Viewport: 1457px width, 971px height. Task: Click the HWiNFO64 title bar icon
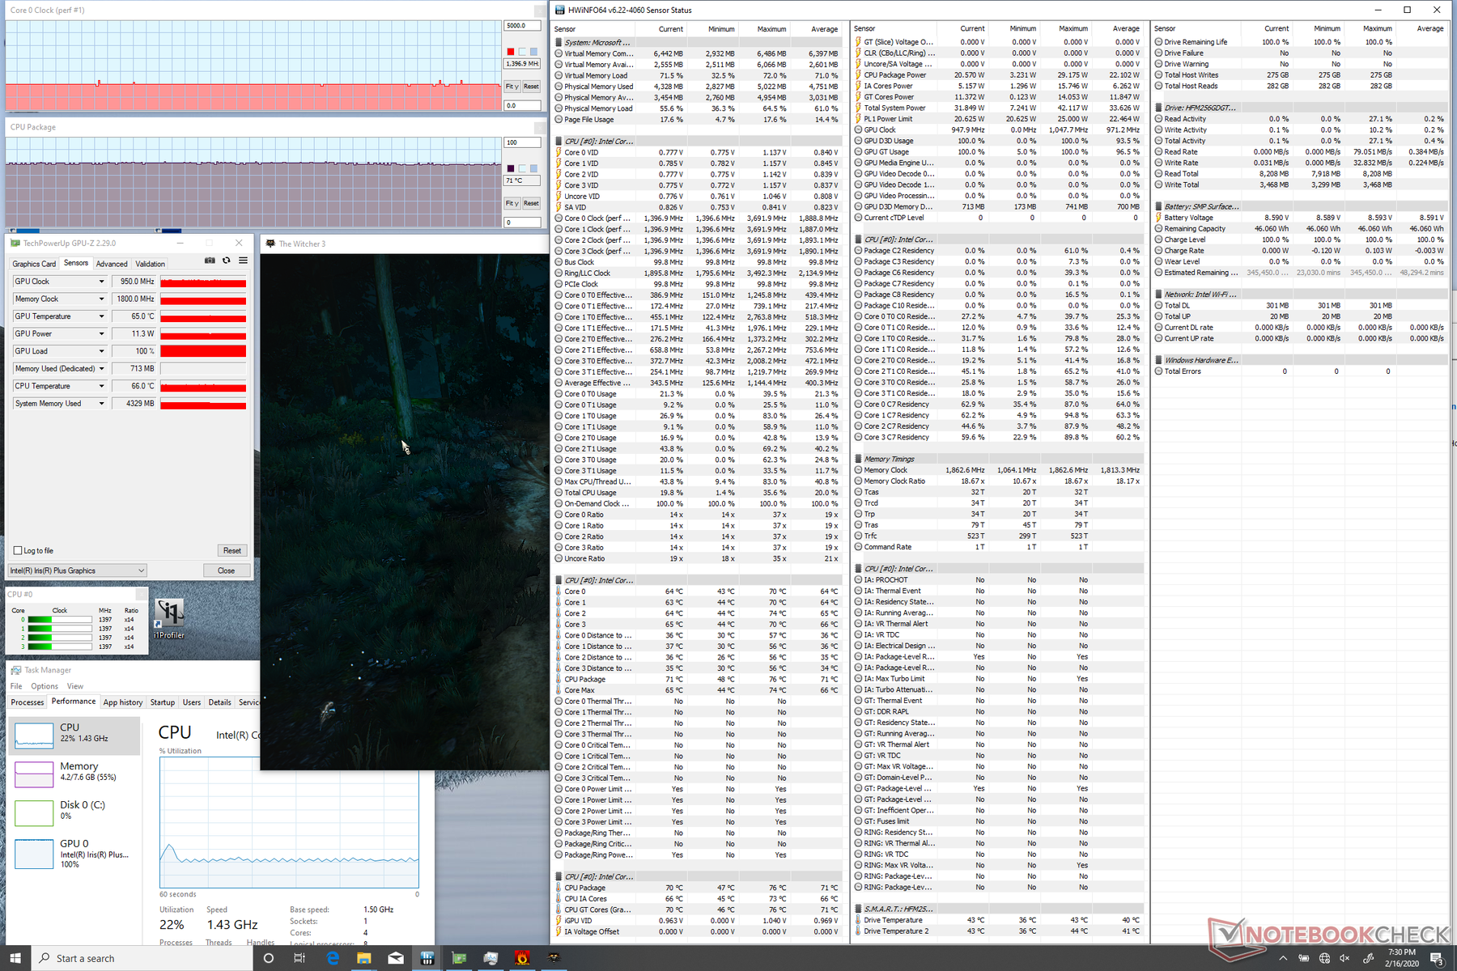[x=560, y=10]
